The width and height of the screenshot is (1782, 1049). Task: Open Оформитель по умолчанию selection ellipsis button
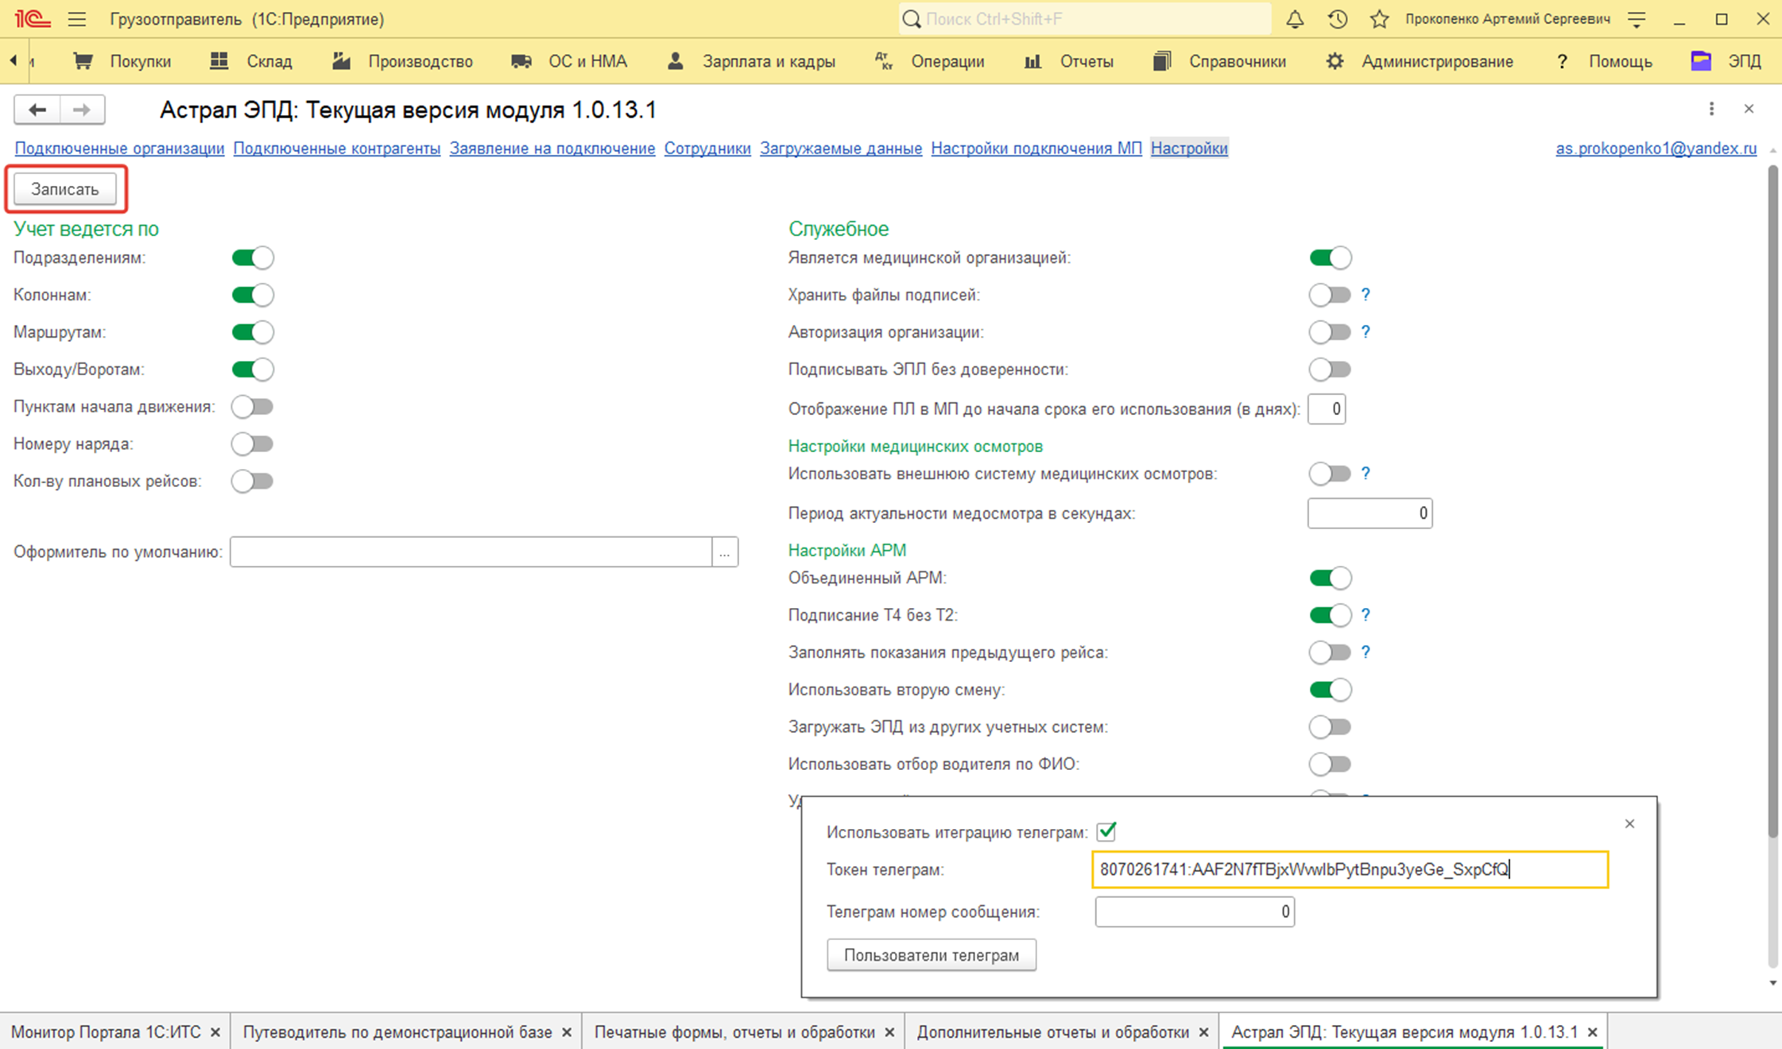click(x=724, y=552)
